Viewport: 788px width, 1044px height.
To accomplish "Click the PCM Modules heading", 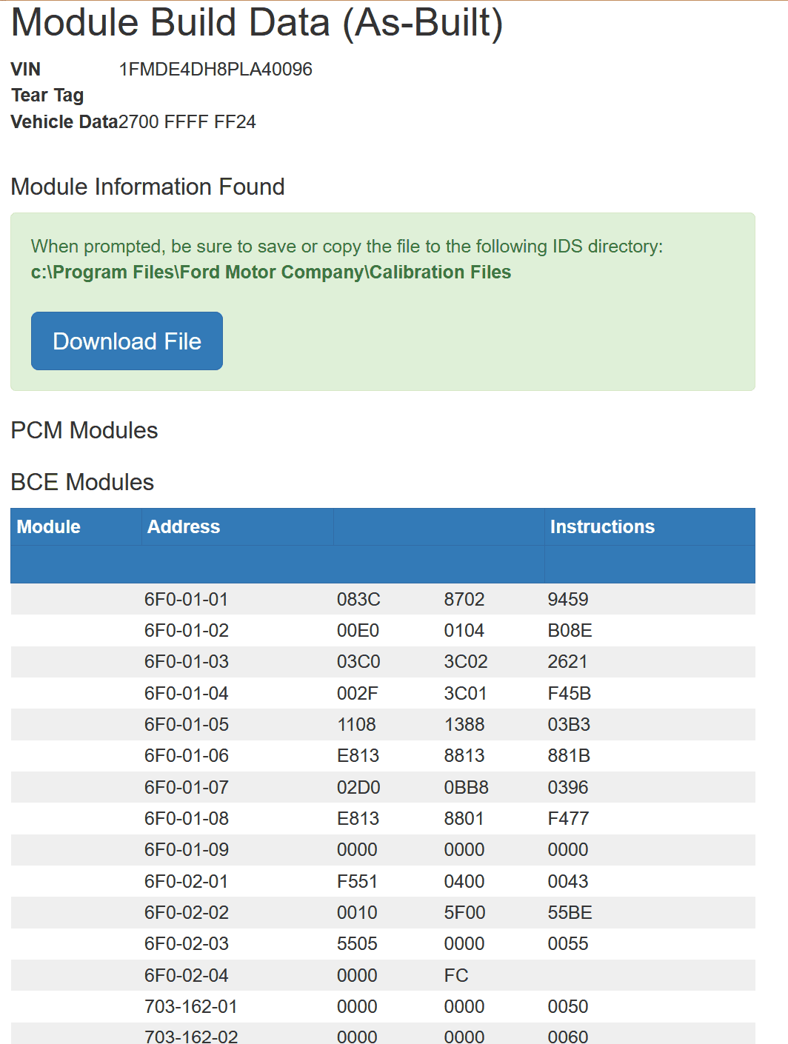I will click(84, 430).
